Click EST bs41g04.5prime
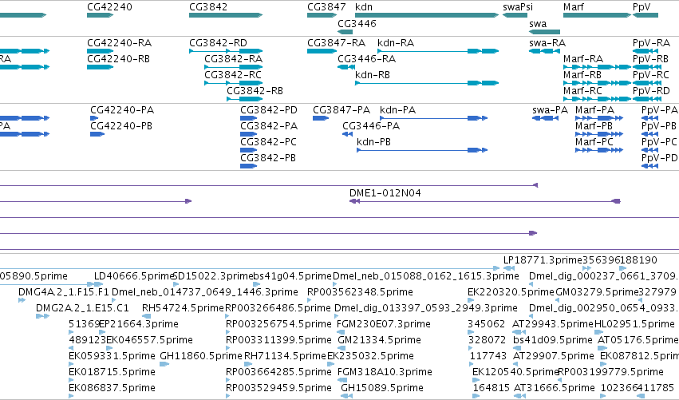Screen dimensions: 679x400 [x=292, y=276]
